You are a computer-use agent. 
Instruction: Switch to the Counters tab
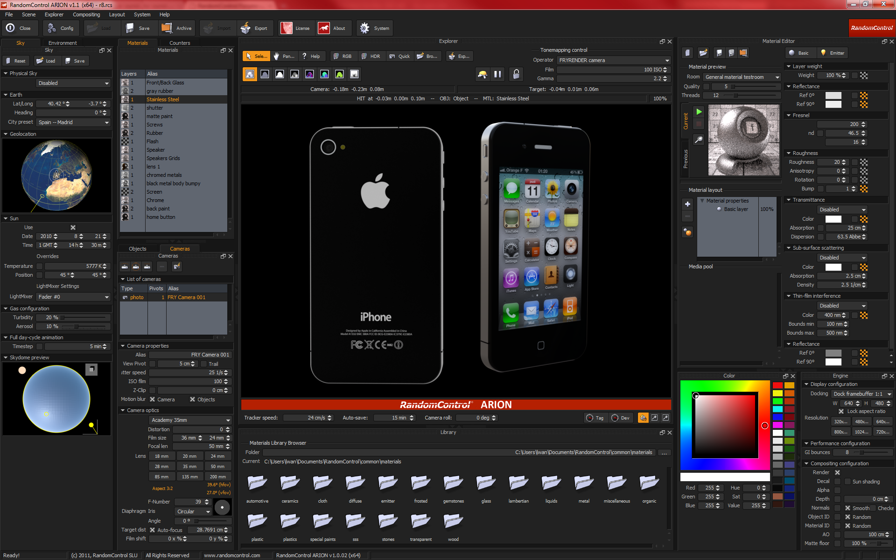point(180,43)
